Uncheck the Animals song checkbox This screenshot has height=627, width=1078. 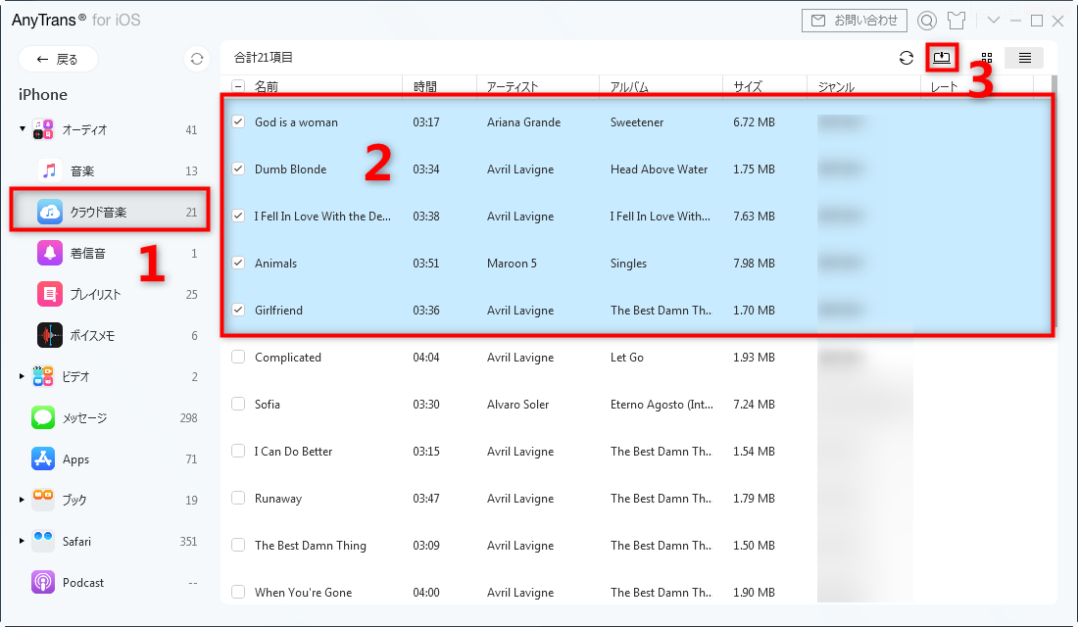238,263
